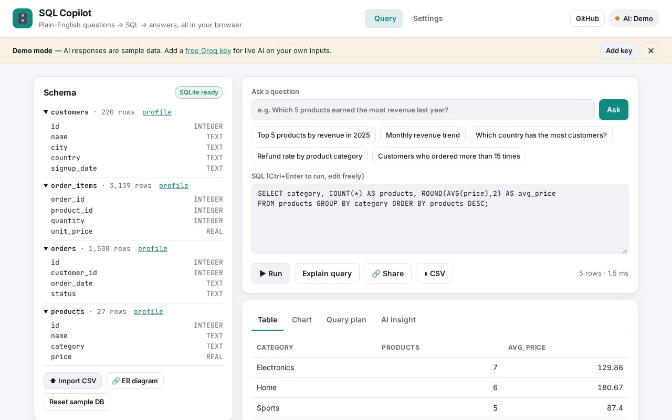672x420 pixels.
Task: Click Reset sample DB button
Action: [77, 402]
